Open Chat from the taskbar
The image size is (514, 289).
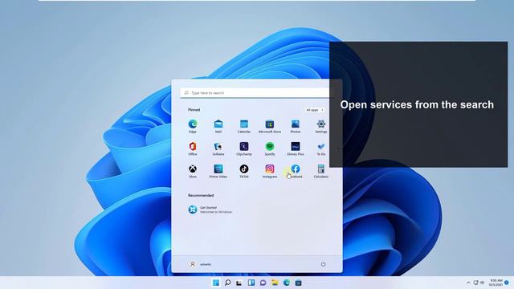[x=263, y=283]
